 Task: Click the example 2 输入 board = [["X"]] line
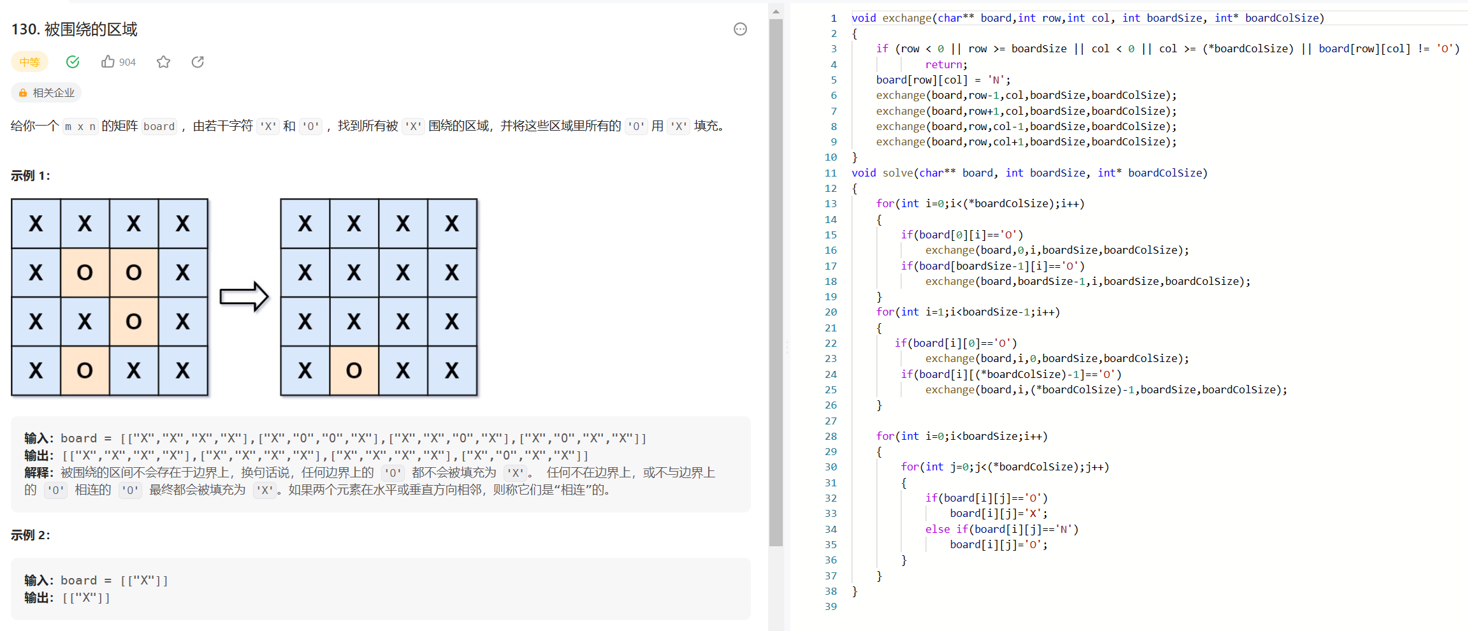[96, 581]
